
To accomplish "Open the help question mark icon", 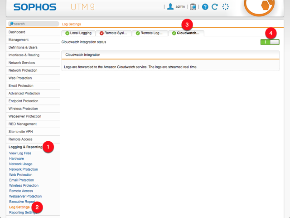I will pyautogui.click(x=205, y=7).
